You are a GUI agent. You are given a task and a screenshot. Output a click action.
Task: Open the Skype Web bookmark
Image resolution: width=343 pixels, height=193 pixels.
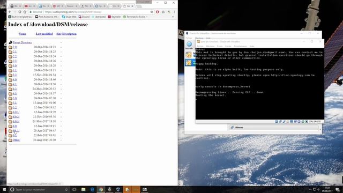tap(69, 17)
